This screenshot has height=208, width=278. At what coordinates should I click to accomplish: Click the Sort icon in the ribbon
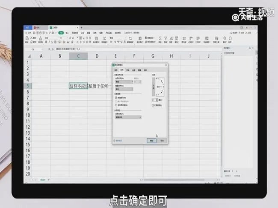coord(171,38)
